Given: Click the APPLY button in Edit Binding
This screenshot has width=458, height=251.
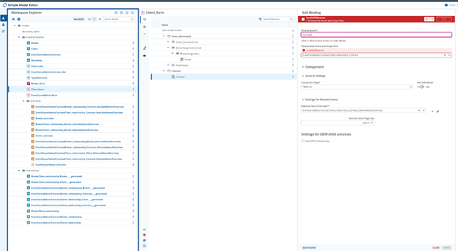Looking at the screenshot, I should (447, 248).
